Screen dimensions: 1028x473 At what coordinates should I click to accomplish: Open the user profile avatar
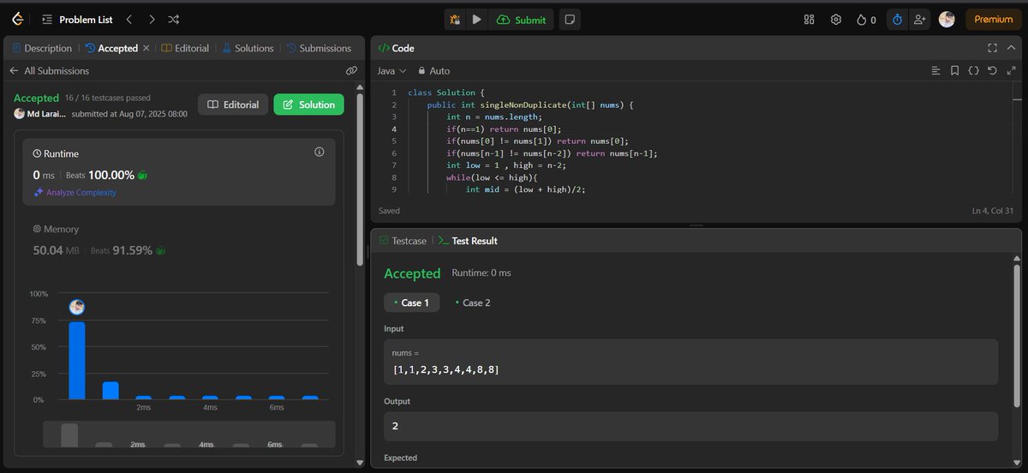pyautogui.click(x=947, y=19)
